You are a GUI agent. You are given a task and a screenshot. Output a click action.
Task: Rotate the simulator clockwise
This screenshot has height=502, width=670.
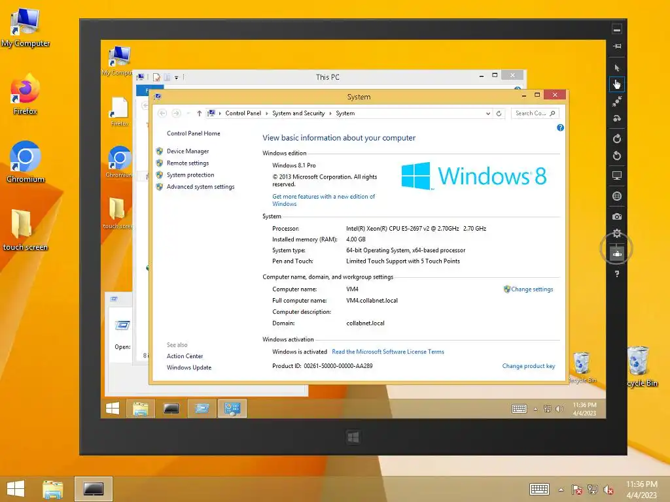point(616,139)
